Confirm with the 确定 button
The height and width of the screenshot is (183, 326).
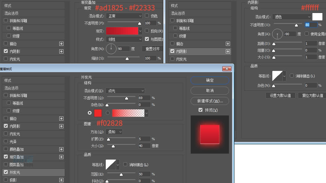(x=210, y=80)
